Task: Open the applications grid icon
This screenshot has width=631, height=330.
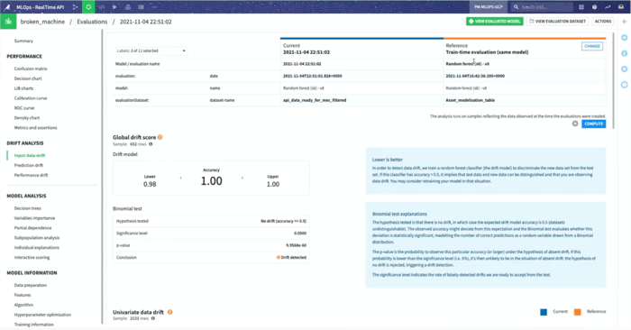Action: click(581, 7)
